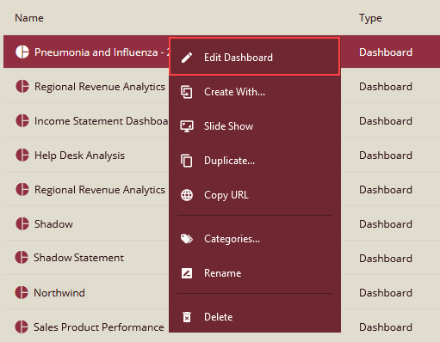Image resolution: width=440 pixels, height=342 pixels.
Task: Click the tags icon beside Categories
Action: pyautogui.click(x=187, y=239)
